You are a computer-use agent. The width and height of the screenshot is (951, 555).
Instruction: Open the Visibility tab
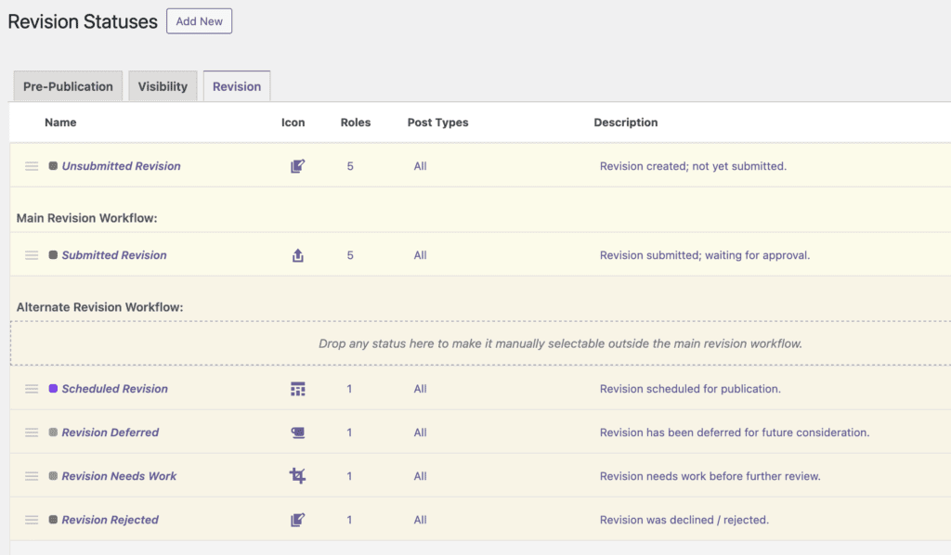point(163,86)
